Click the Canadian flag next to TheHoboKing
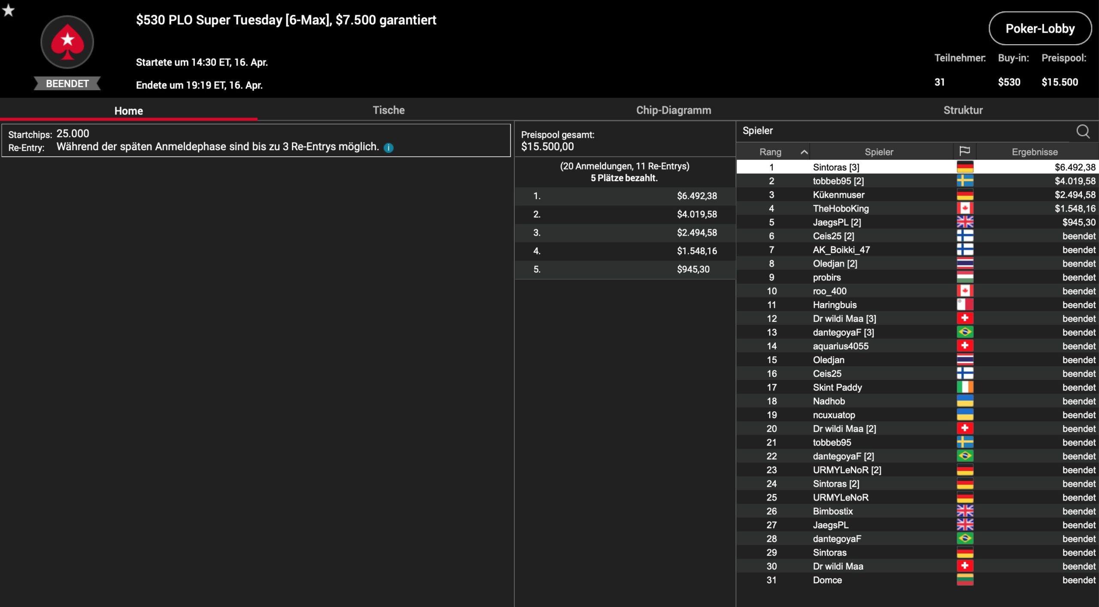The image size is (1099, 607). pos(965,208)
